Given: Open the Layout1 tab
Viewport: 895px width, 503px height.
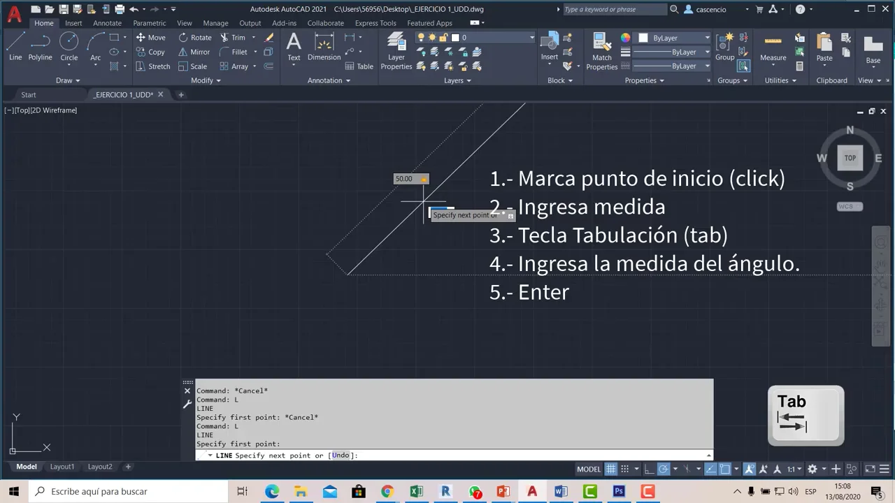Looking at the screenshot, I should coord(62,467).
